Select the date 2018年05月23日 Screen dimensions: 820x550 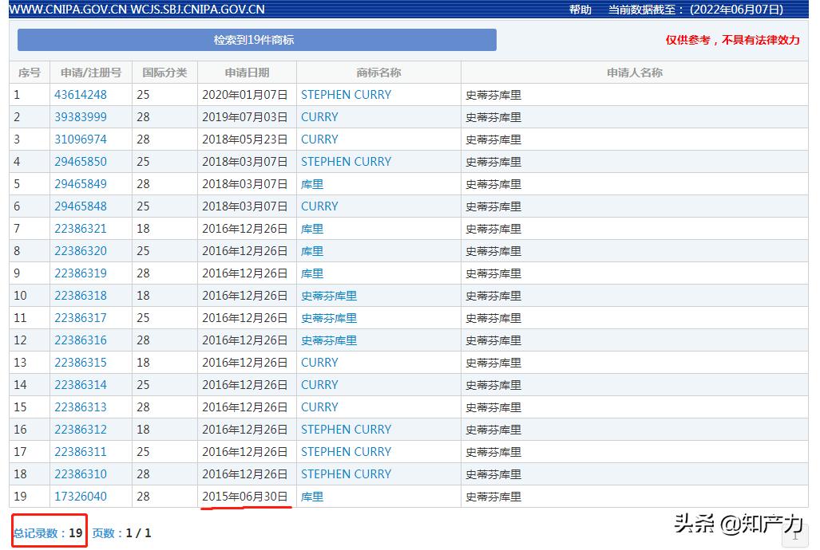point(245,139)
